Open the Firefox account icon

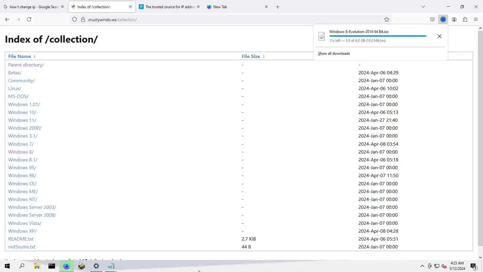[454, 19]
